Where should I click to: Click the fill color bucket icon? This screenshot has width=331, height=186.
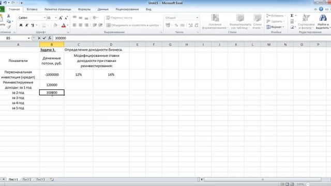coord(55,25)
